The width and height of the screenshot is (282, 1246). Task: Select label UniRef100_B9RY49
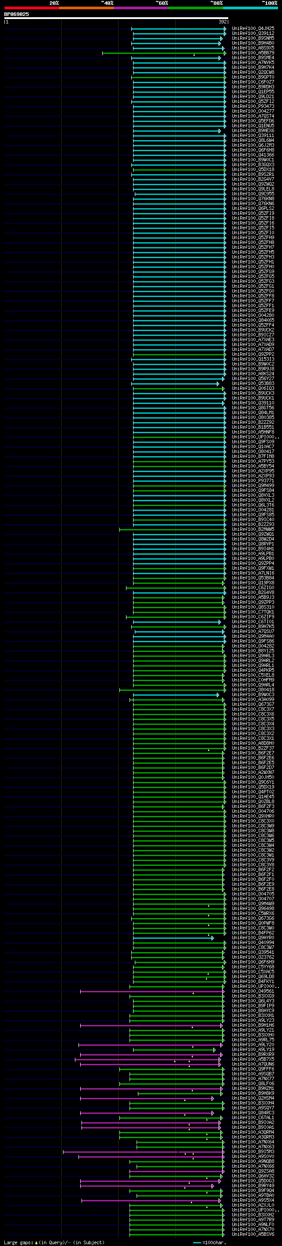point(253,1185)
